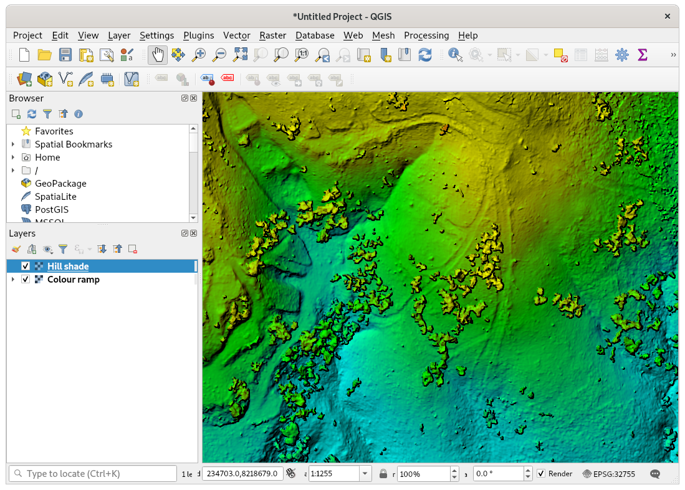Expand the Colour ramp layer
The width and height of the screenshot is (685, 490).
click(x=12, y=280)
